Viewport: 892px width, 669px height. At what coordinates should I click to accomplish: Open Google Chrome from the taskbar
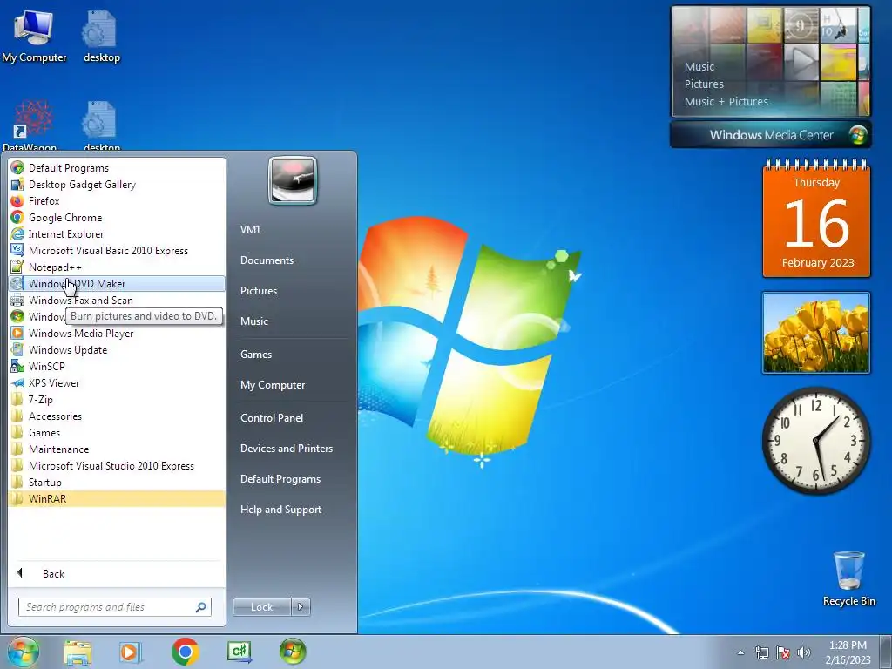point(185,652)
